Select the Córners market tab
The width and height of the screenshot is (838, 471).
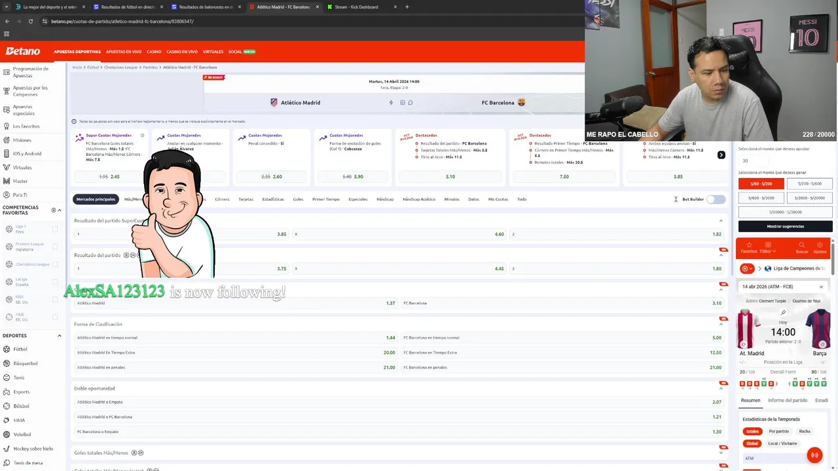pos(222,199)
